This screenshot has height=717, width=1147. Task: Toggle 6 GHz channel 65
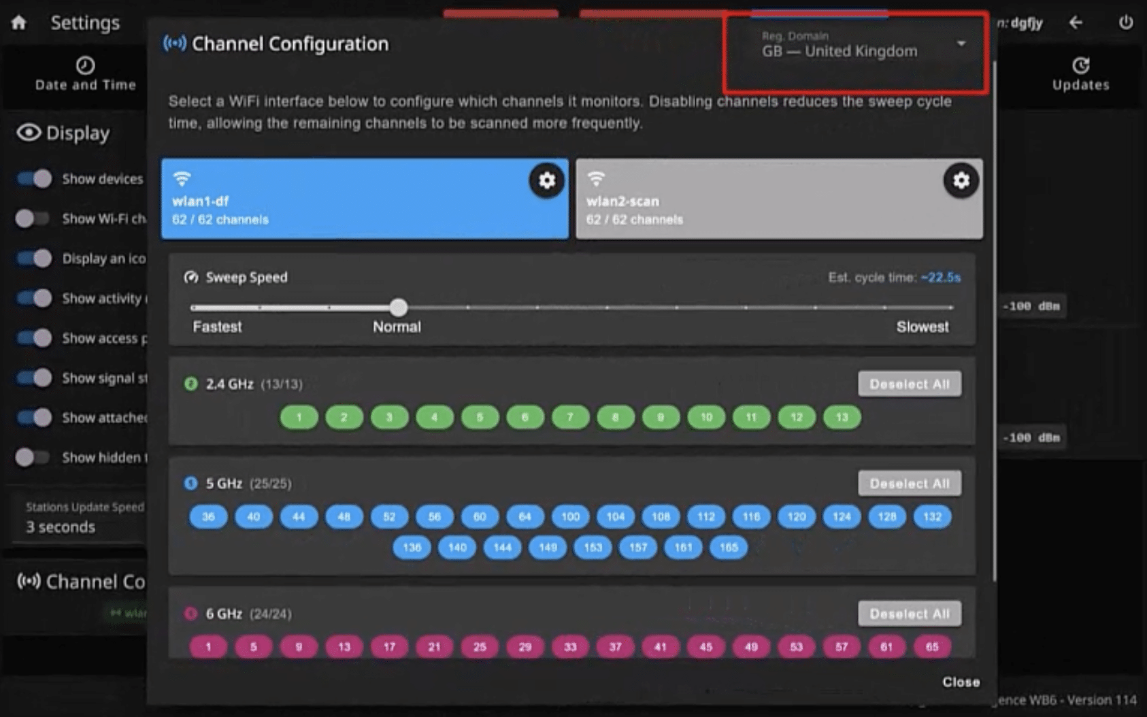pos(932,647)
